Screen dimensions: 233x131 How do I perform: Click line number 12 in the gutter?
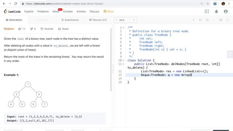[x=120, y=71]
